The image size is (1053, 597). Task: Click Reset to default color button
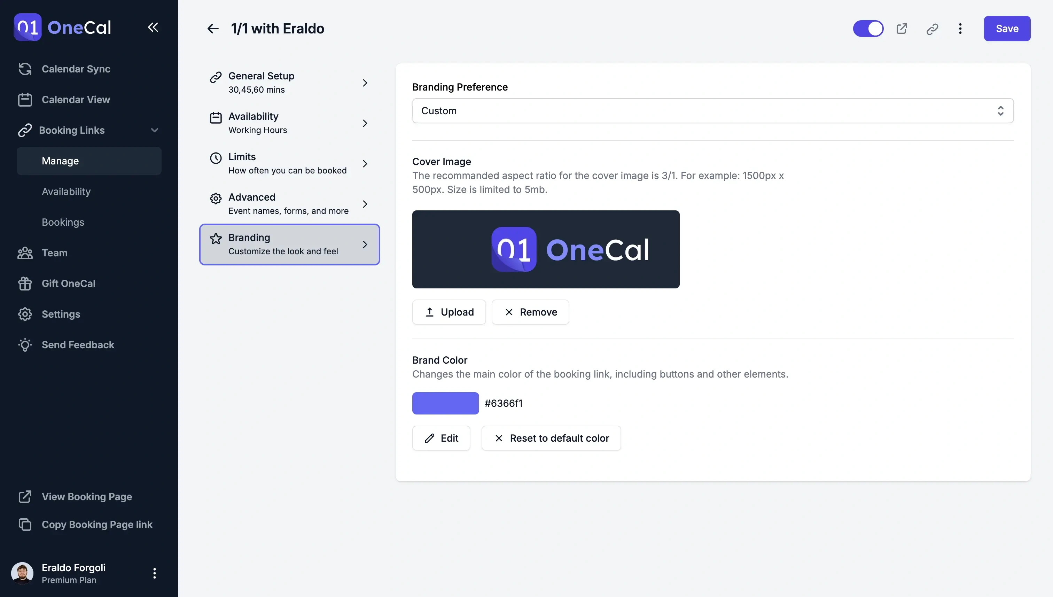[x=551, y=438]
